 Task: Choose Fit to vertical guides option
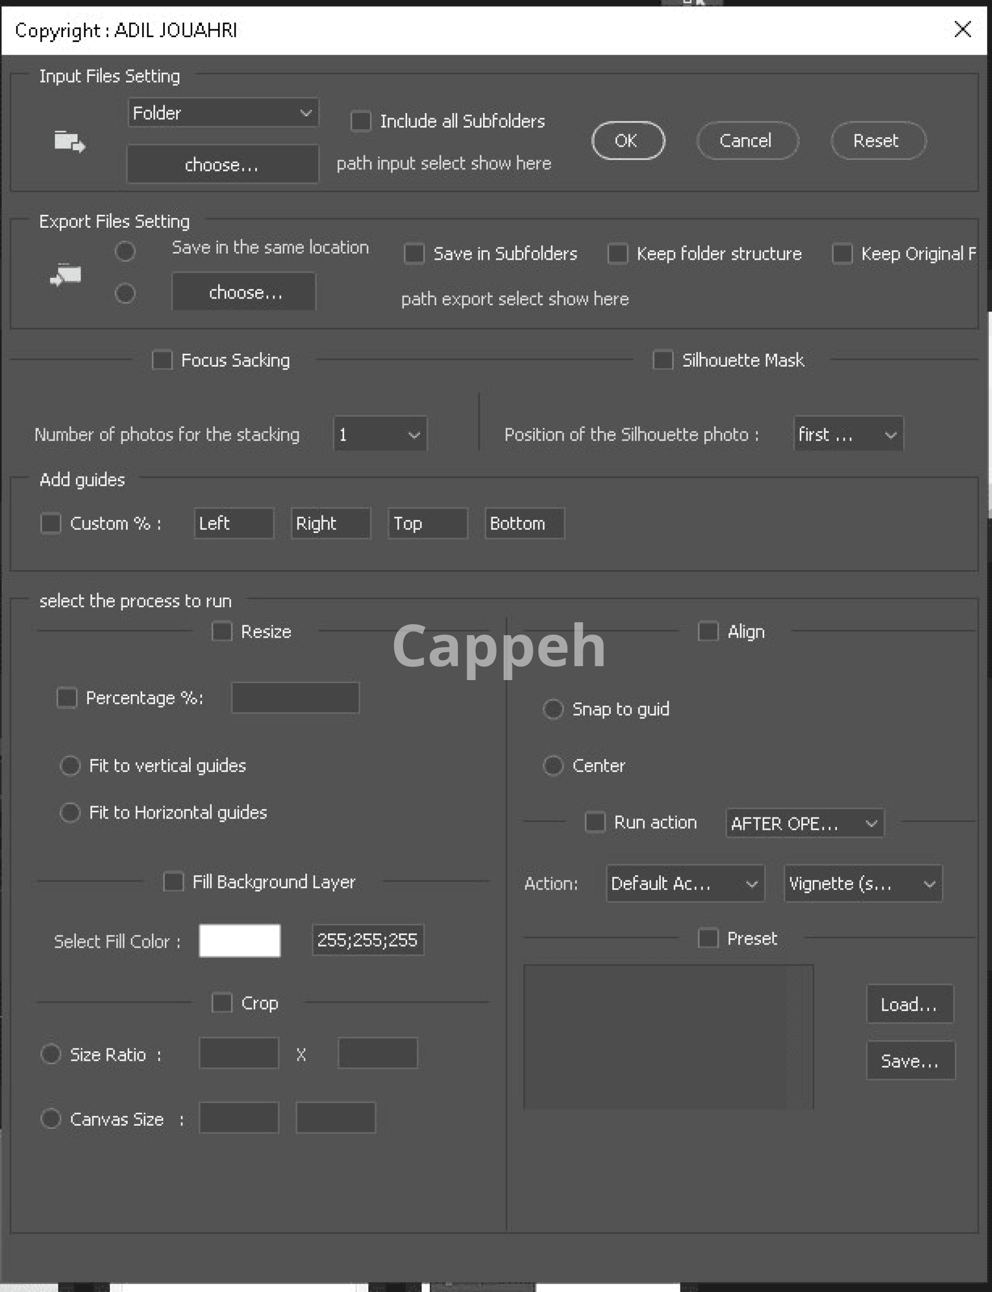(x=70, y=765)
